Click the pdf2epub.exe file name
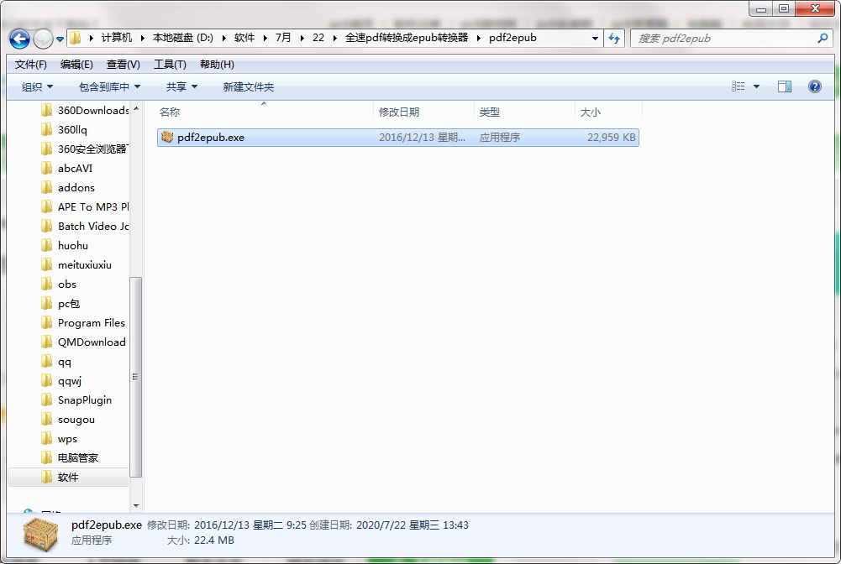The height and width of the screenshot is (564, 841). pos(211,138)
